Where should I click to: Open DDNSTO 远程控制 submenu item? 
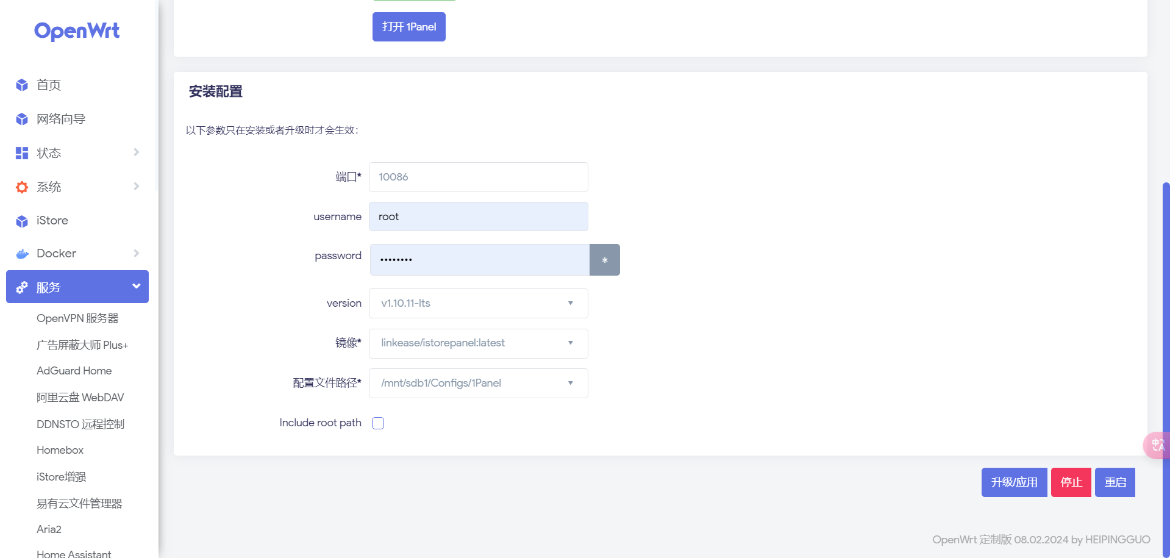[80, 424]
